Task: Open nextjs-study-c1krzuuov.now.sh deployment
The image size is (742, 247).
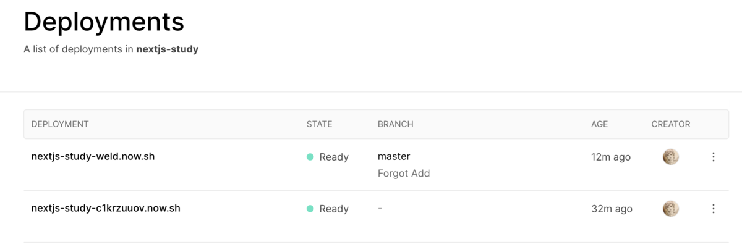Action: (x=106, y=208)
